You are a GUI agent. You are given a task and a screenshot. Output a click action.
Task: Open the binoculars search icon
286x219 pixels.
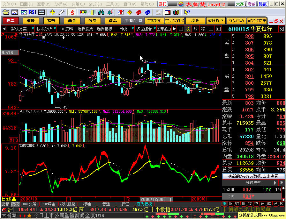[x=101, y=12]
